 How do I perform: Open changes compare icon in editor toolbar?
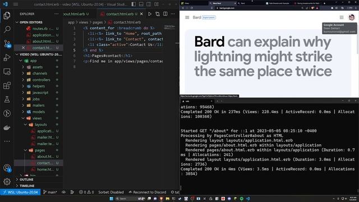(158, 14)
